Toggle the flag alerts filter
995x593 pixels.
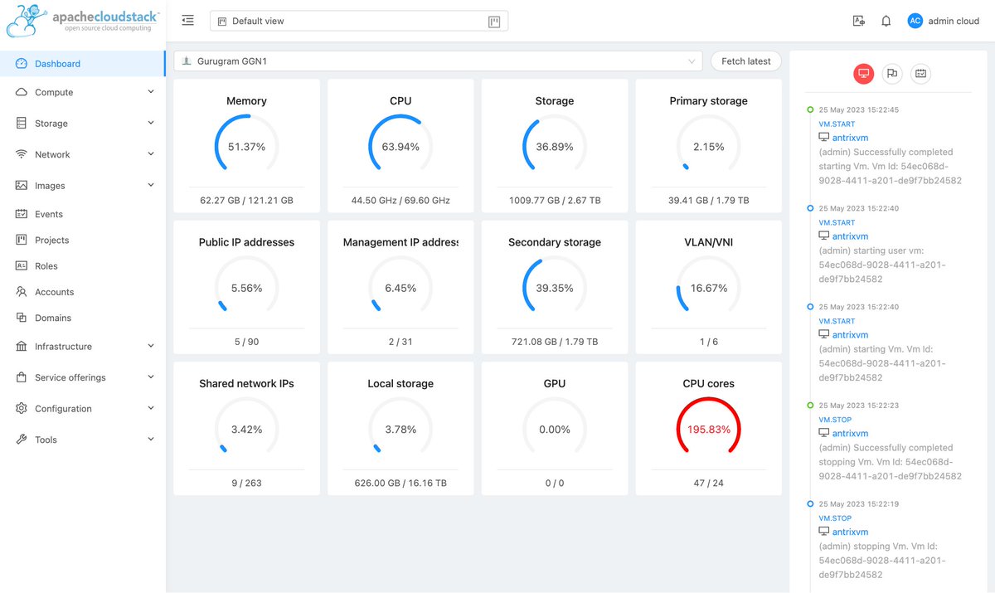coord(891,74)
